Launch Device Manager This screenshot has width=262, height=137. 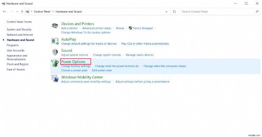pos(143,28)
